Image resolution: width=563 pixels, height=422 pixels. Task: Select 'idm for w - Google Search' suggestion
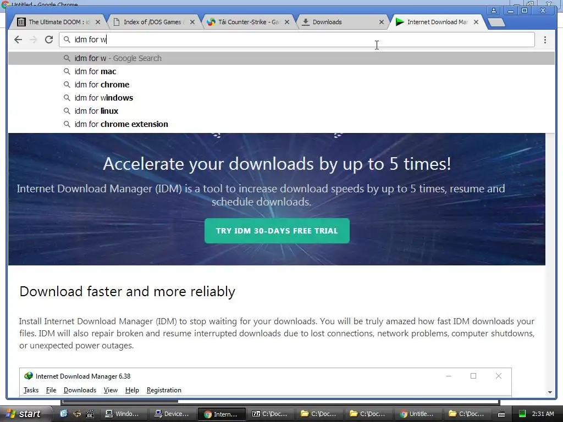pyautogui.click(x=281, y=58)
